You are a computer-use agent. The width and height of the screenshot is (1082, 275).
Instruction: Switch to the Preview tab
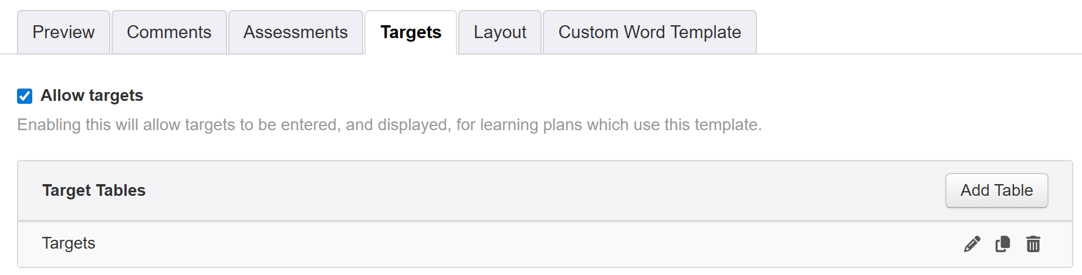point(63,32)
